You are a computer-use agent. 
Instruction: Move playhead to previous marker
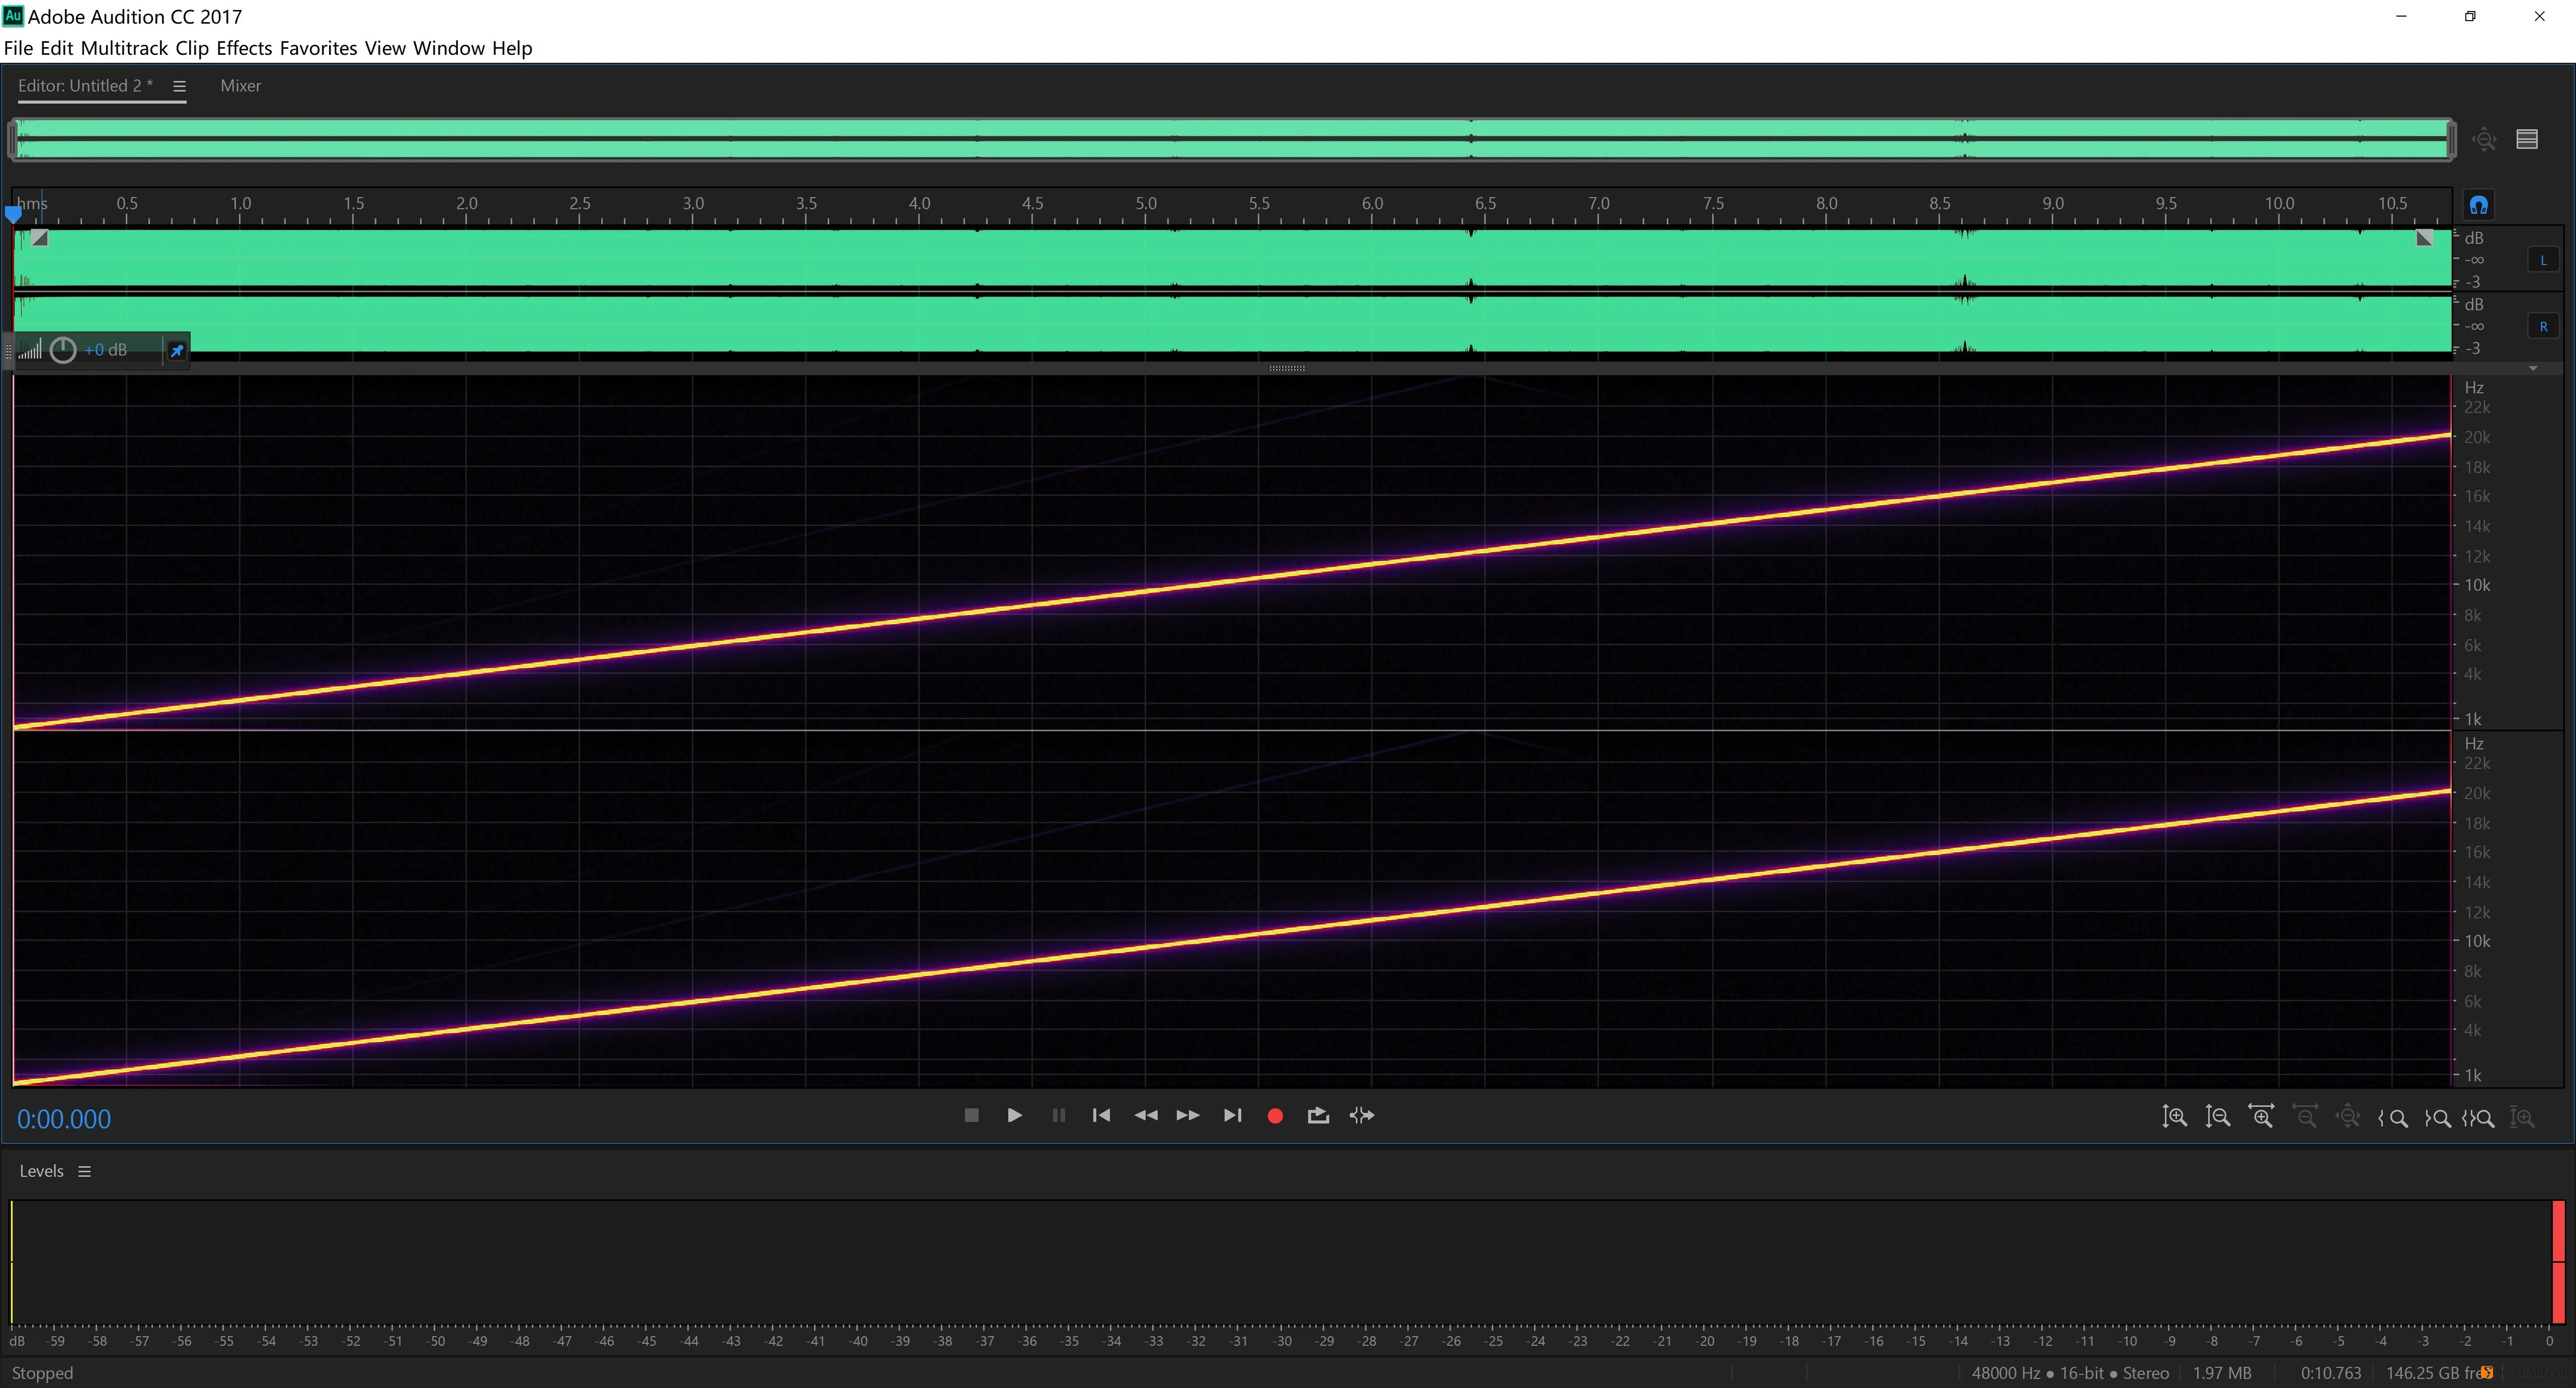pyautogui.click(x=1101, y=1115)
